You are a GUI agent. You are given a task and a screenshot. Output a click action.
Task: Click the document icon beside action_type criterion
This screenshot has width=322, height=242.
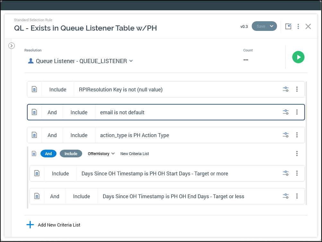[34, 135]
